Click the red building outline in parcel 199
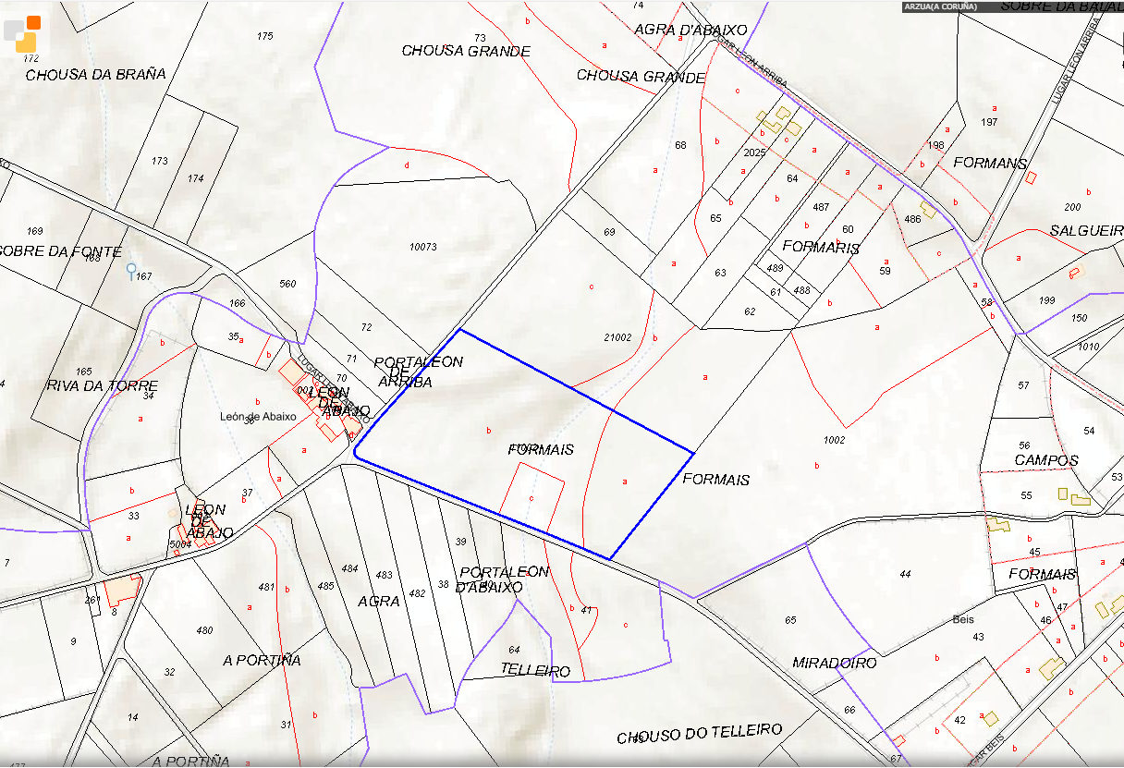Viewport: 1124px width, 768px height. [1074, 273]
